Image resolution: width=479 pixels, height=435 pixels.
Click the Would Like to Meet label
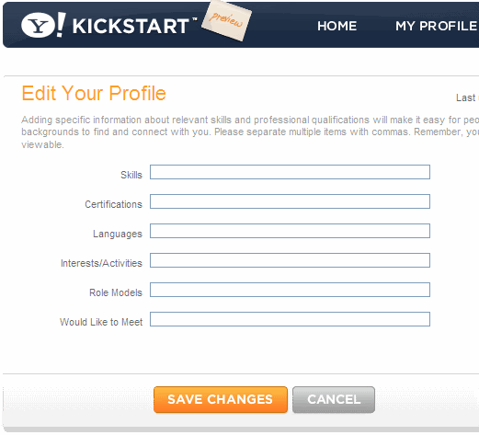click(101, 322)
